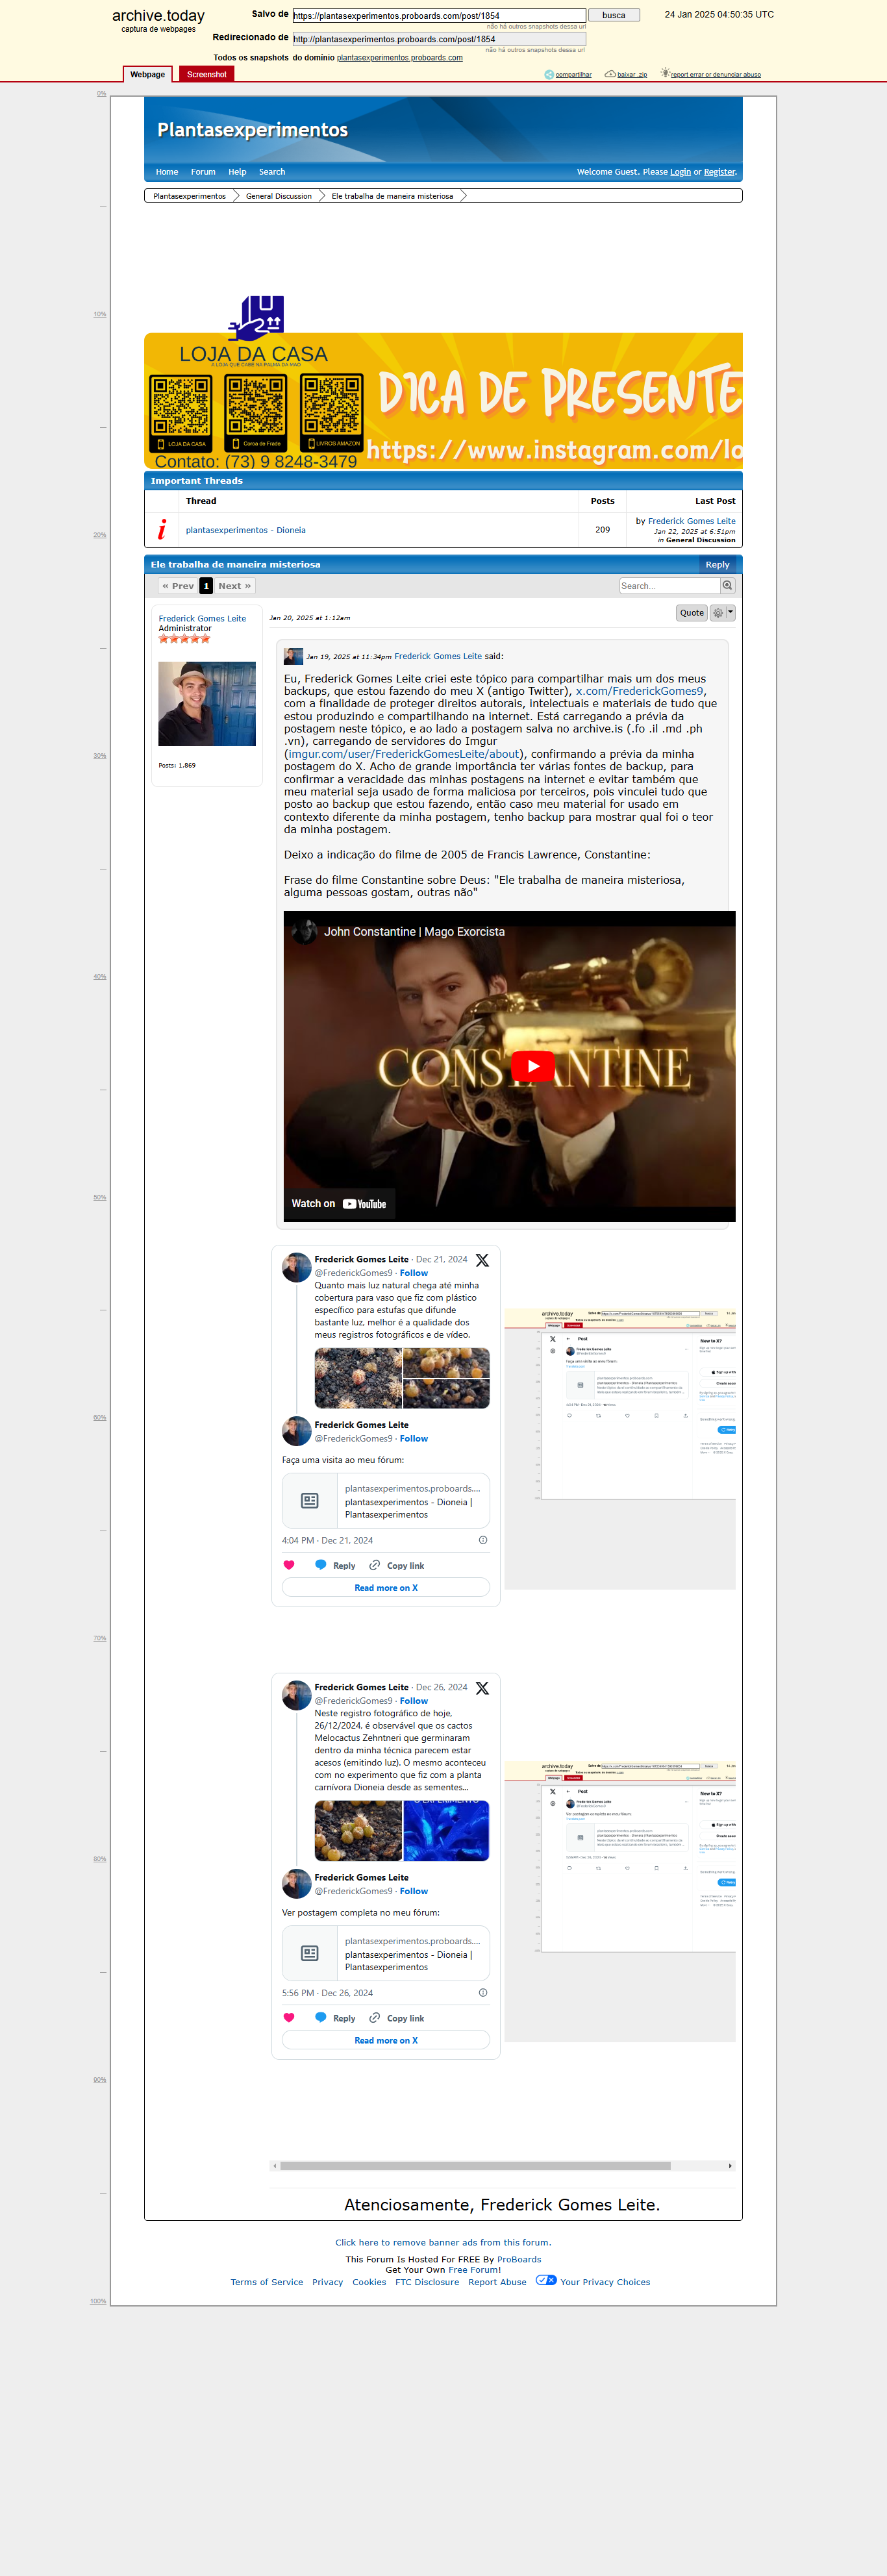Click the Reply button in thread header
887x2576 pixels.
point(717,565)
